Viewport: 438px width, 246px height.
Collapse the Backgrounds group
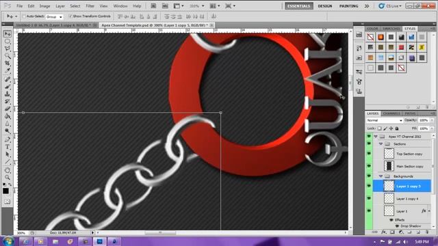pyautogui.click(x=381, y=176)
